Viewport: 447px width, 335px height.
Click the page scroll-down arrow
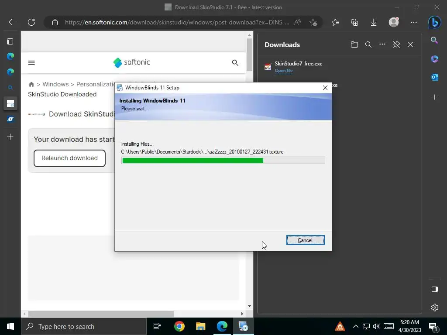(x=249, y=306)
